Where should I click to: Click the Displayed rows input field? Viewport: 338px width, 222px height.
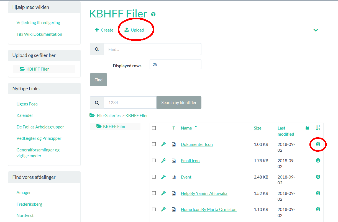coord(175,64)
